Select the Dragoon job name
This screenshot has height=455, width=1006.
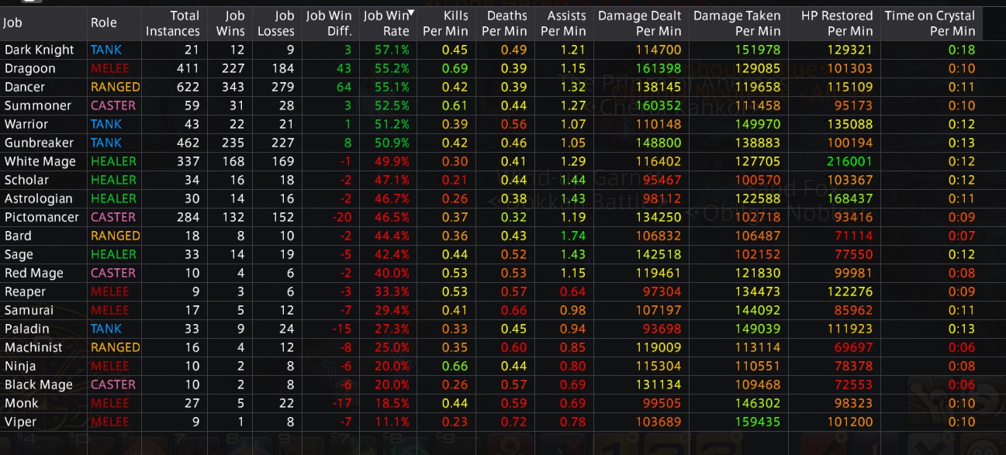(x=30, y=68)
